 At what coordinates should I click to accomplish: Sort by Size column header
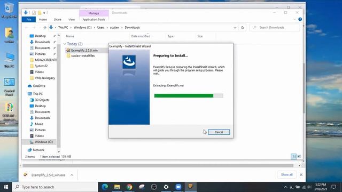click(200, 36)
